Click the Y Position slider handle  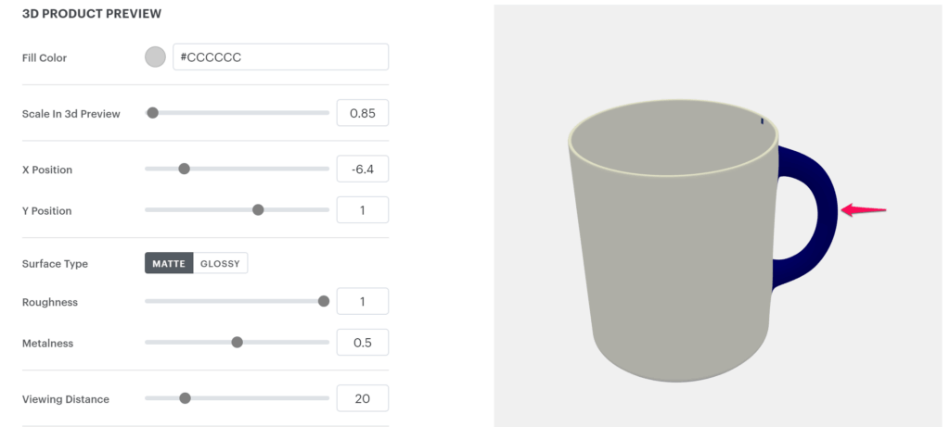[258, 210]
